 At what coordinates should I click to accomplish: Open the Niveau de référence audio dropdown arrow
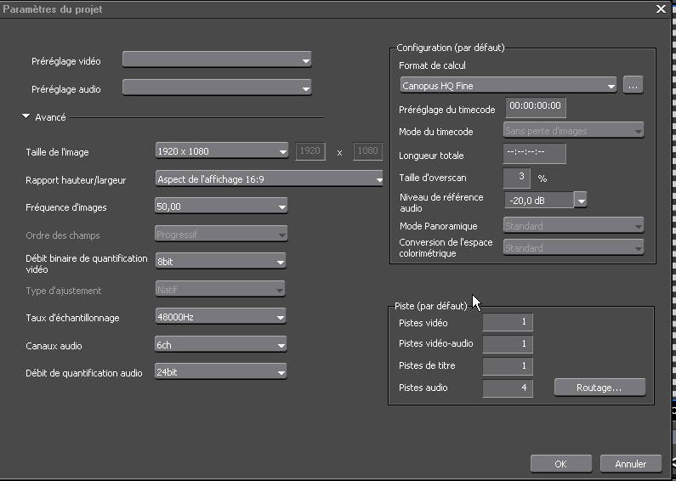(581, 201)
